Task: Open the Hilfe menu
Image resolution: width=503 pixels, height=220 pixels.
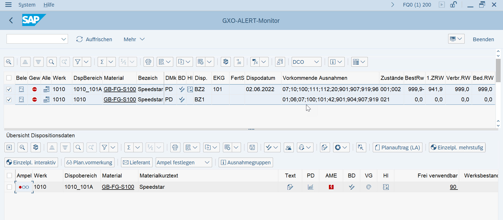Action: 49,5
